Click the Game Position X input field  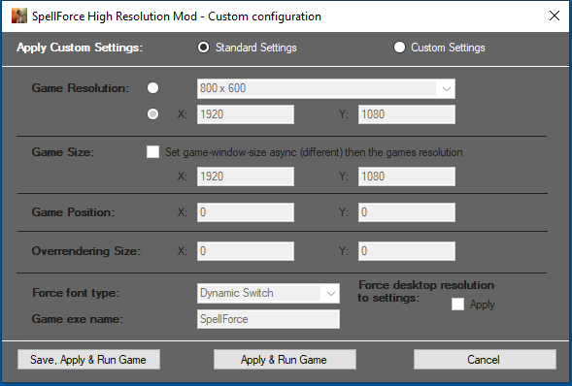(x=246, y=212)
